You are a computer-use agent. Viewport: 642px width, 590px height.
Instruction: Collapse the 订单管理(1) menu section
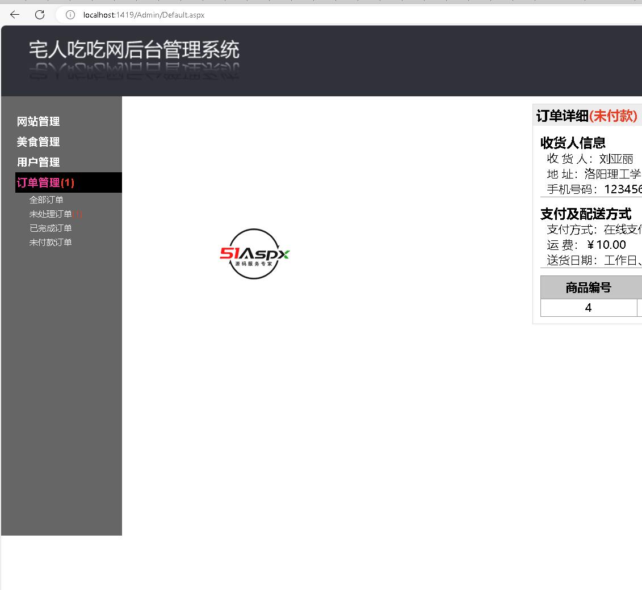click(45, 182)
